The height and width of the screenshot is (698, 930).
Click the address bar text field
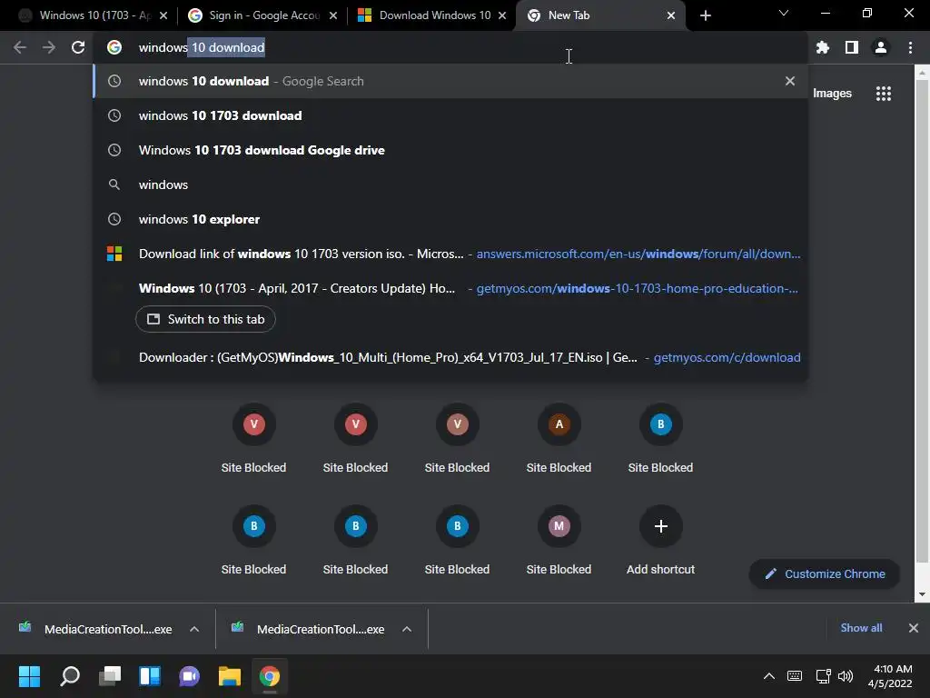tap(450, 47)
